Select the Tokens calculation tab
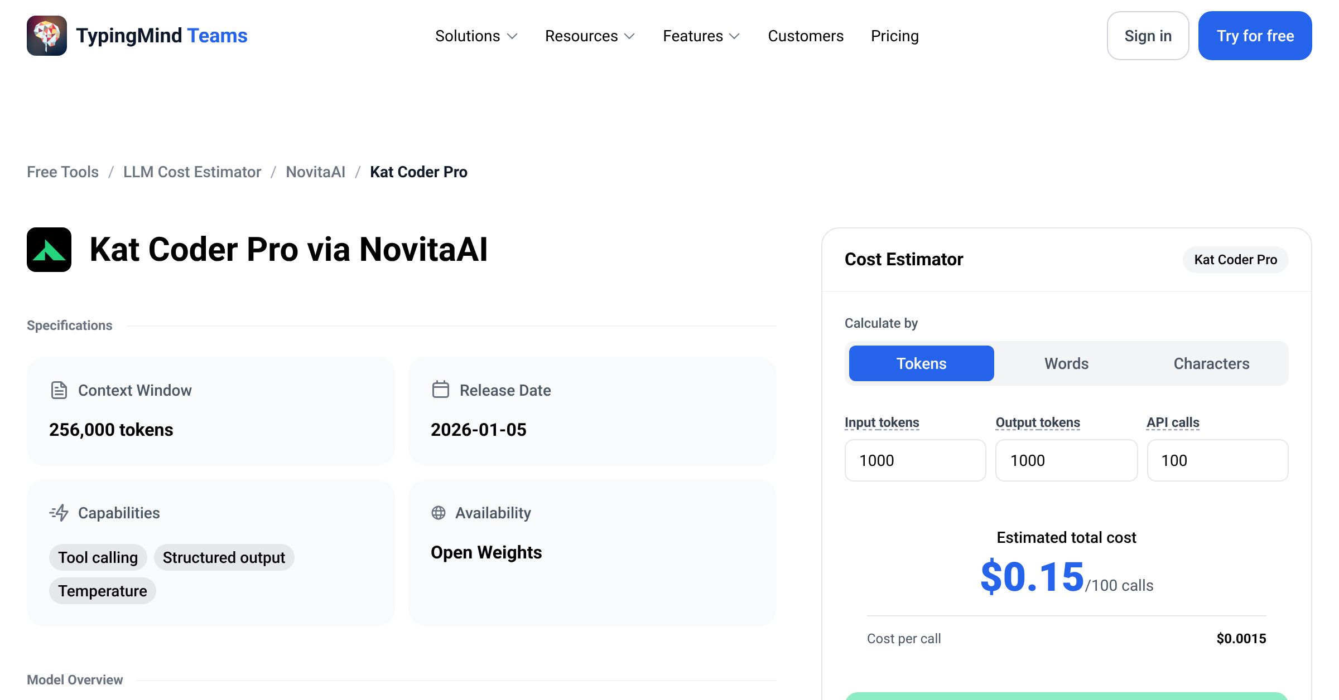The height and width of the screenshot is (700, 1339). [x=922, y=363]
